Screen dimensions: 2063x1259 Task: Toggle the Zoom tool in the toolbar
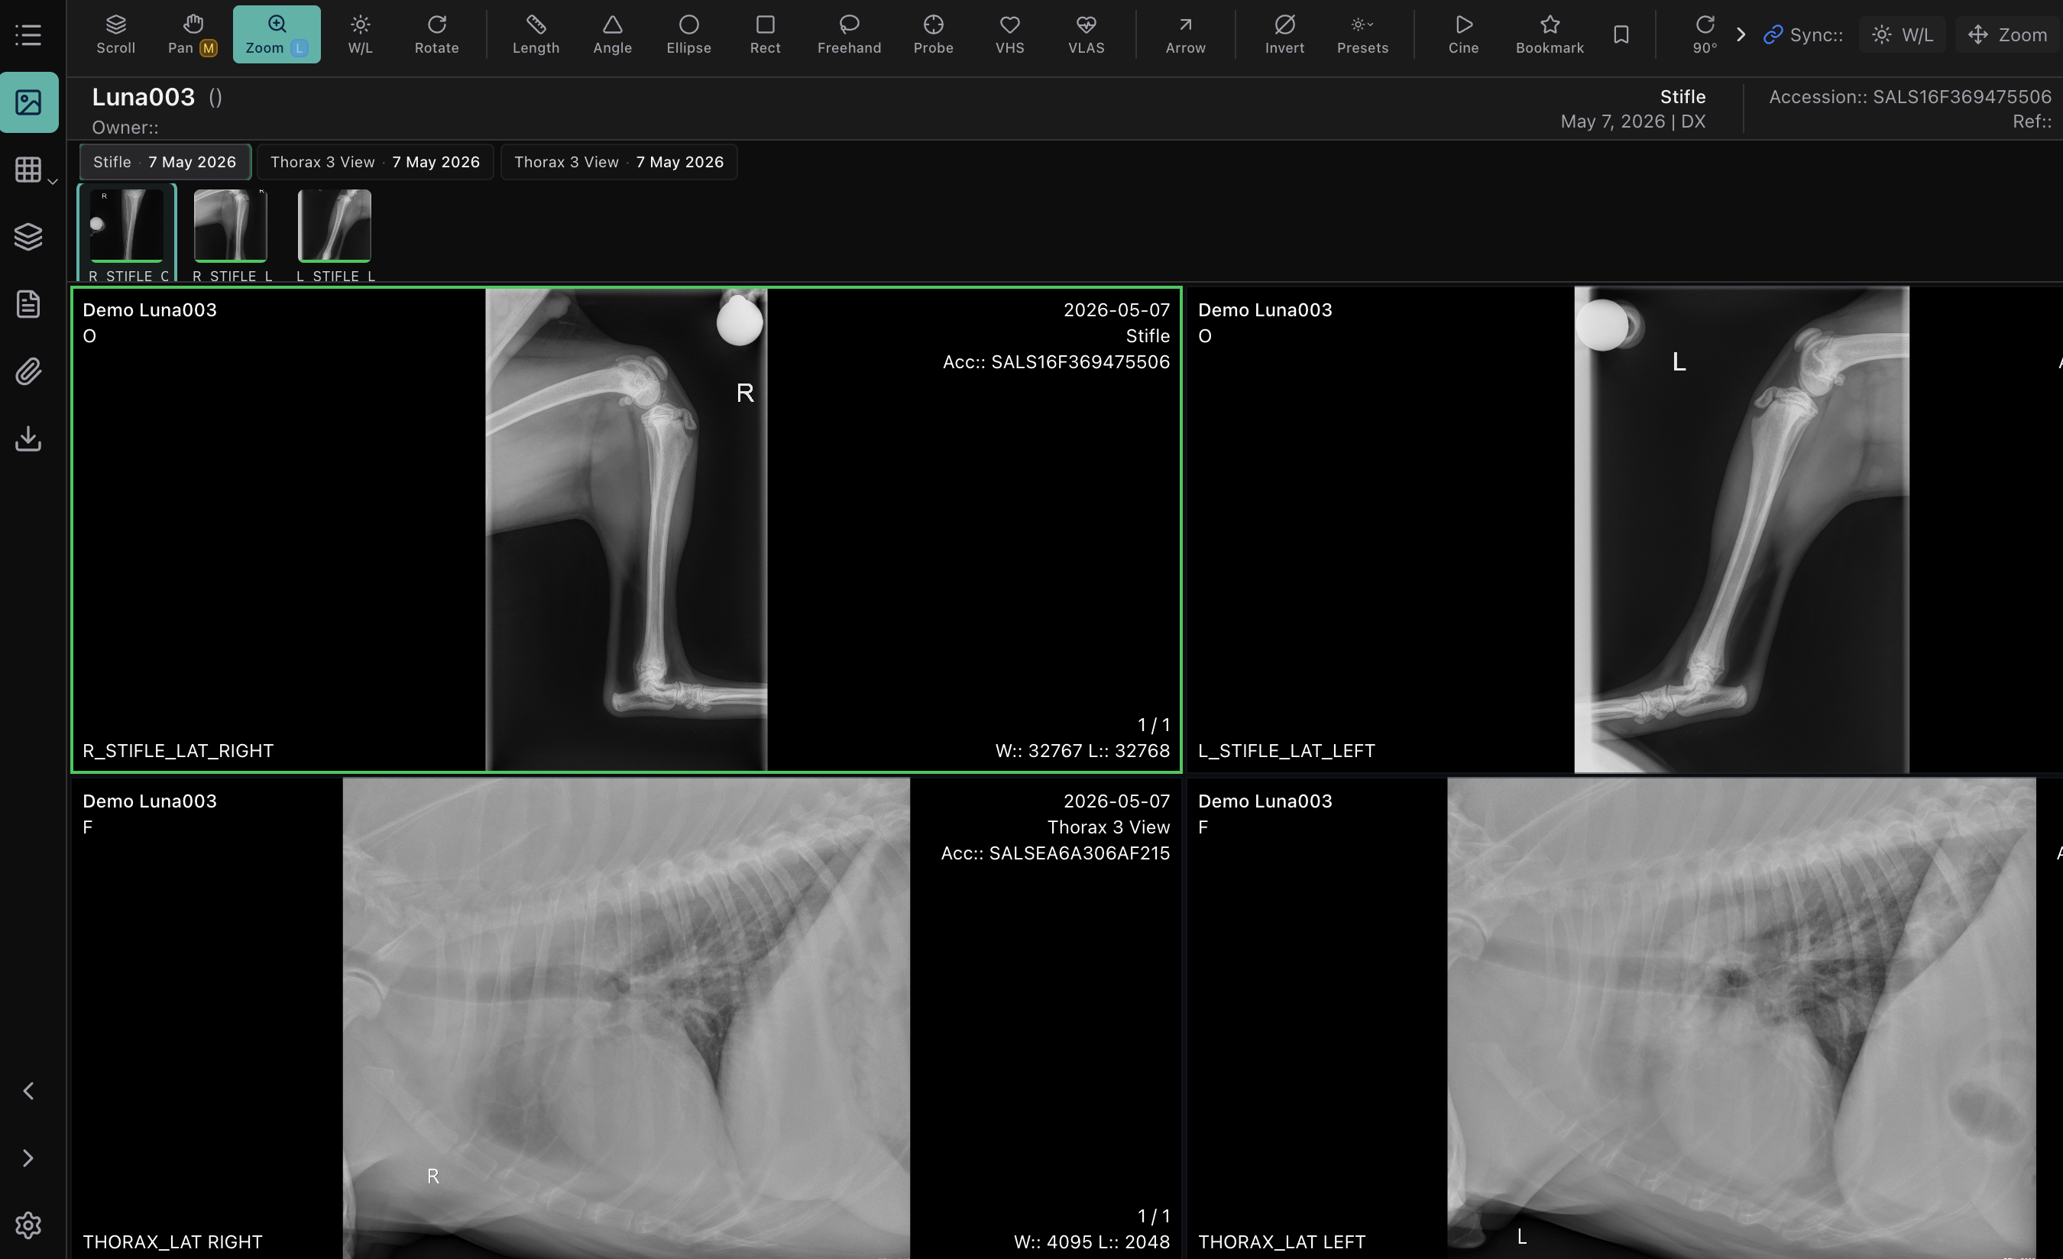(277, 34)
